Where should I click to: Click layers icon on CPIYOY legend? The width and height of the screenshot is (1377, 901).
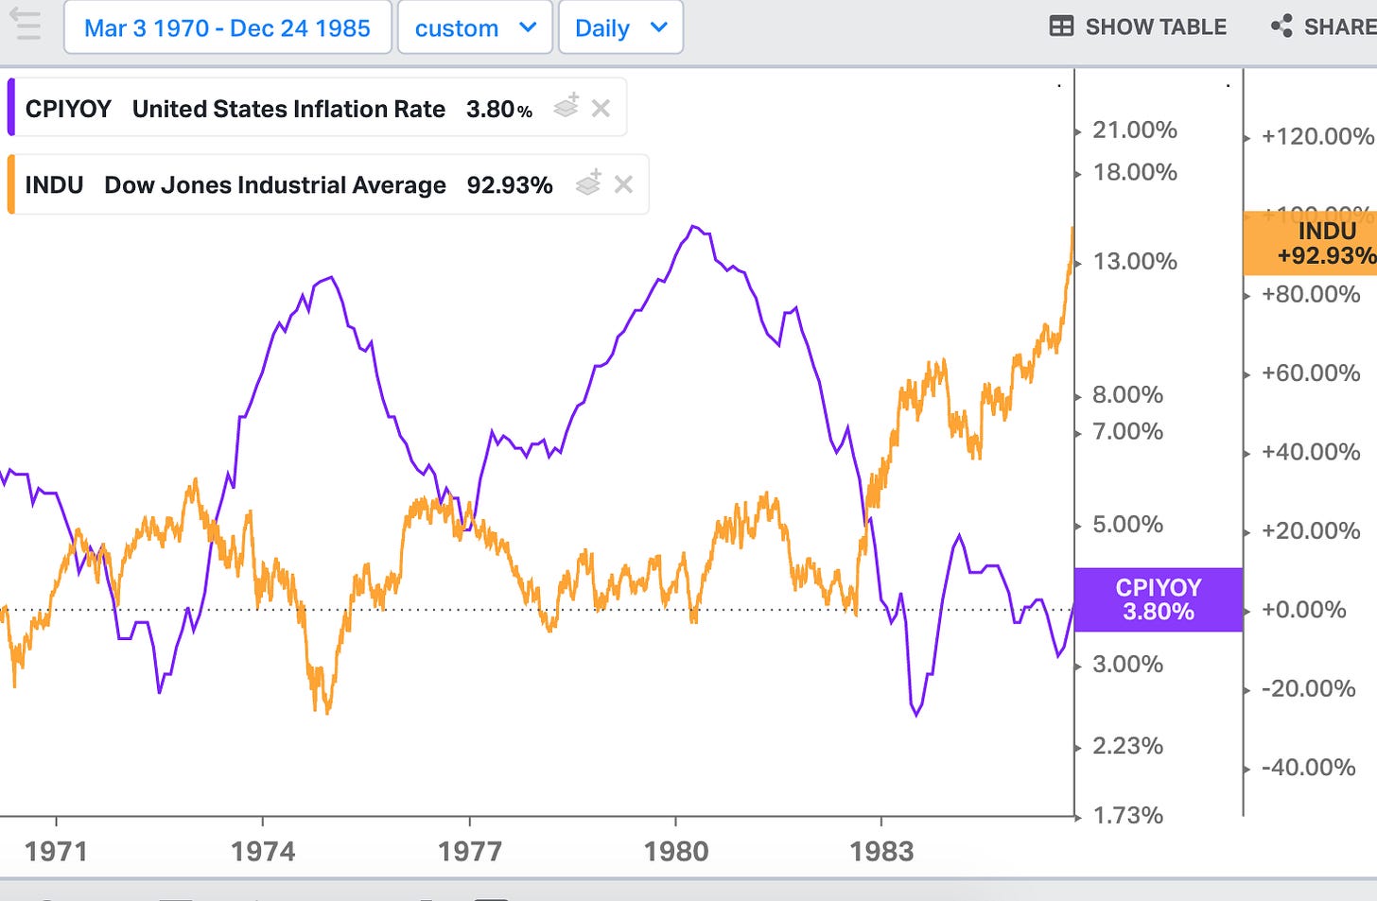tap(566, 106)
